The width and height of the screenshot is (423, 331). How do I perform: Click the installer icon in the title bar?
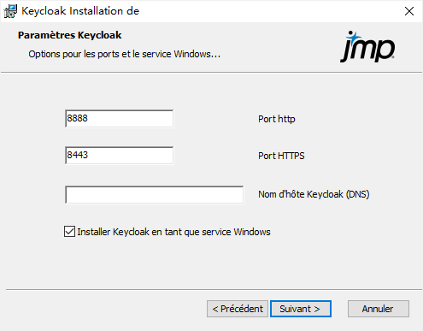point(10,11)
